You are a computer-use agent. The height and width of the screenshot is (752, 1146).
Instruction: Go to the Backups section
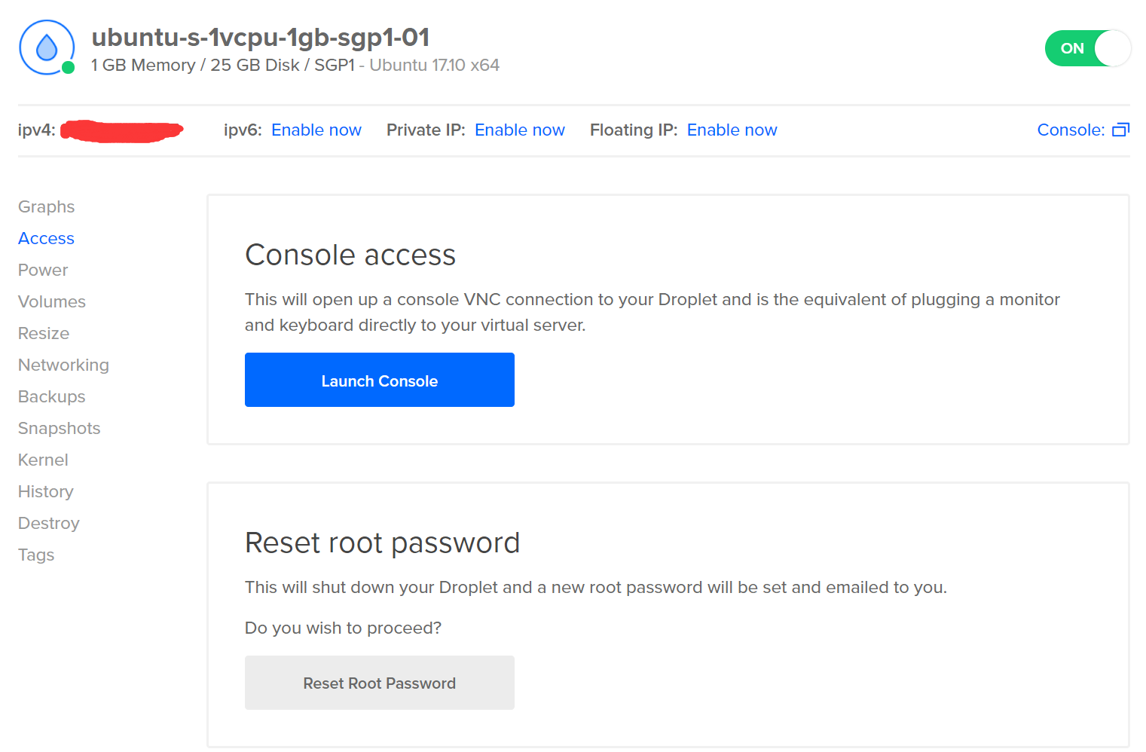click(52, 396)
